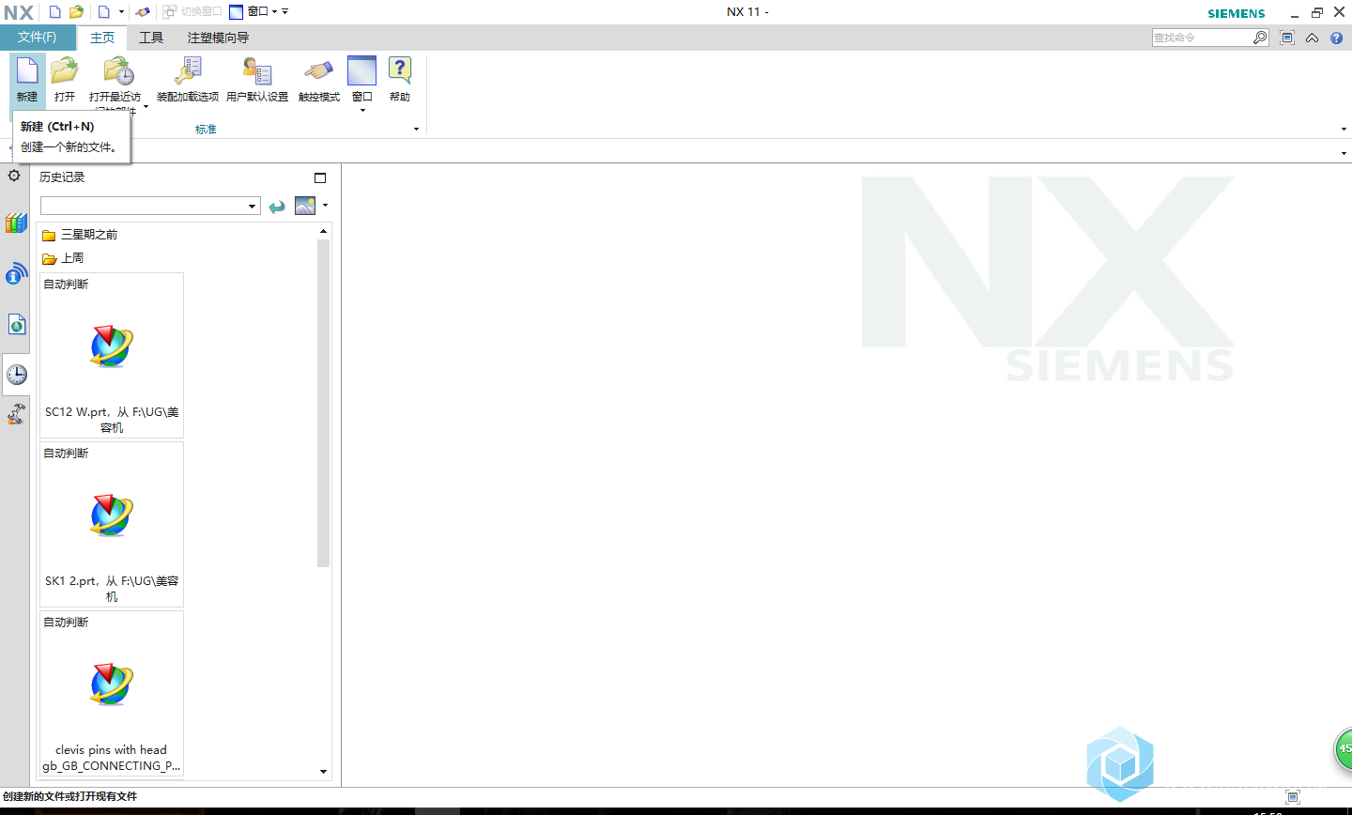Open clevis pins with head history thumbnail

(x=112, y=694)
